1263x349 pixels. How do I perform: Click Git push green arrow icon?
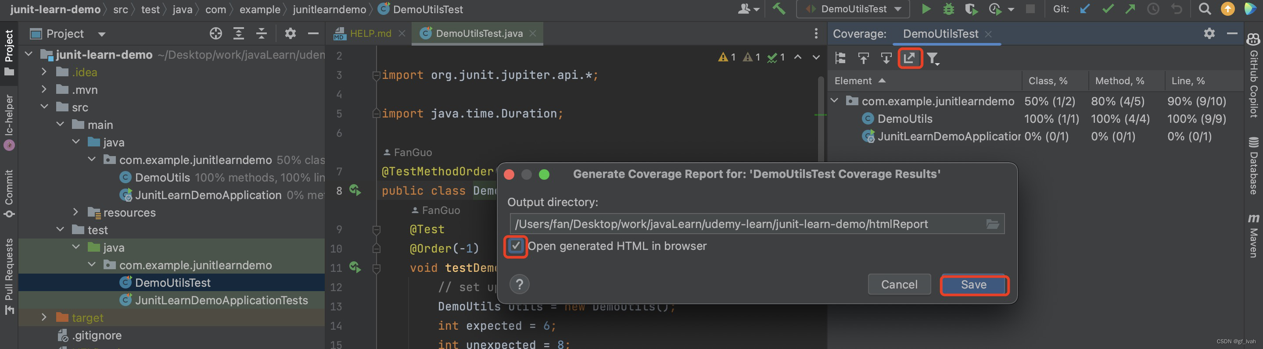1130,9
